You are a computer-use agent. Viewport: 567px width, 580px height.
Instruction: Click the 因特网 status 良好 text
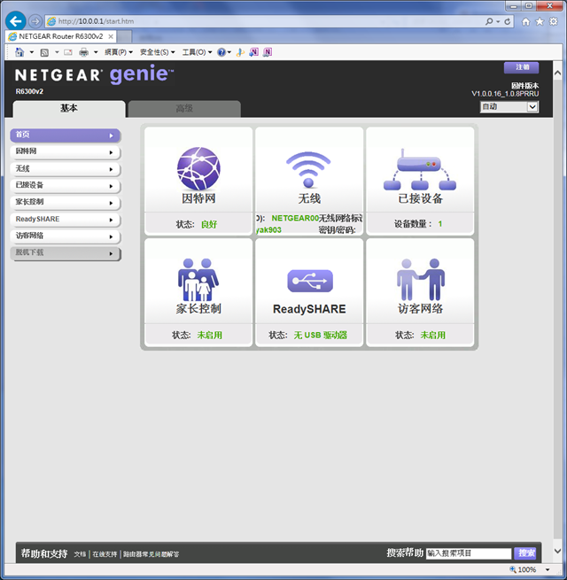pos(209,224)
